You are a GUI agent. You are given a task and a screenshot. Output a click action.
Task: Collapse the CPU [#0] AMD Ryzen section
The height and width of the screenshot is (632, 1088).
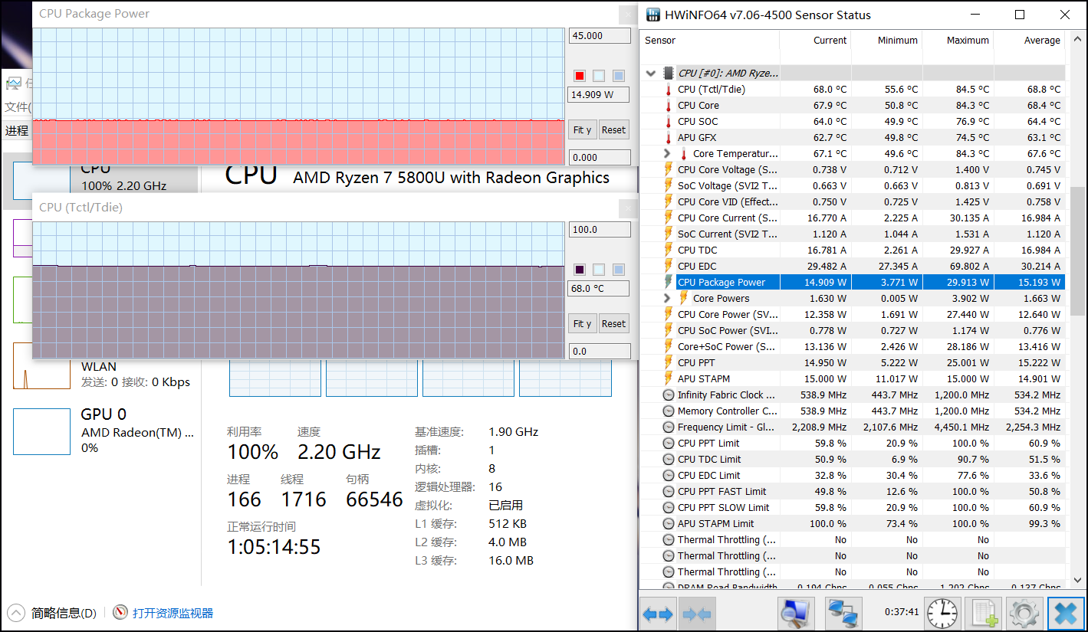(651, 74)
